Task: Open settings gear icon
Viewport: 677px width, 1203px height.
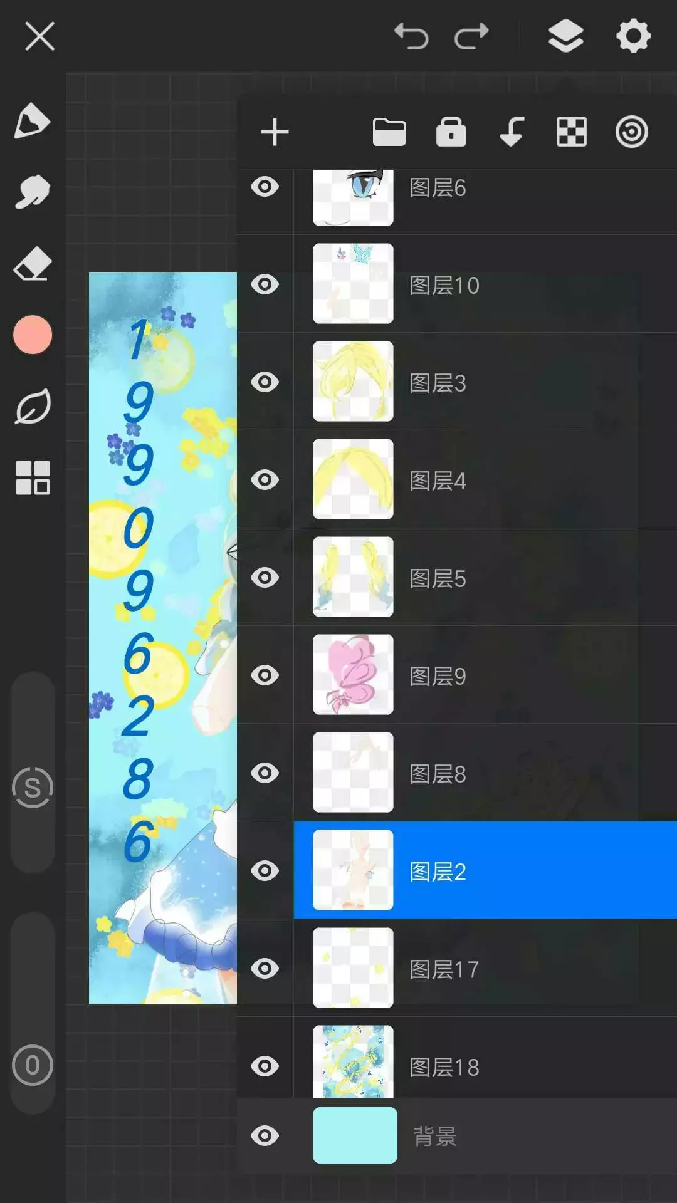Action: pyautogui.click(x=633, y=36)
